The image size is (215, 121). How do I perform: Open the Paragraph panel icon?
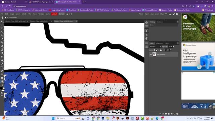146,39
